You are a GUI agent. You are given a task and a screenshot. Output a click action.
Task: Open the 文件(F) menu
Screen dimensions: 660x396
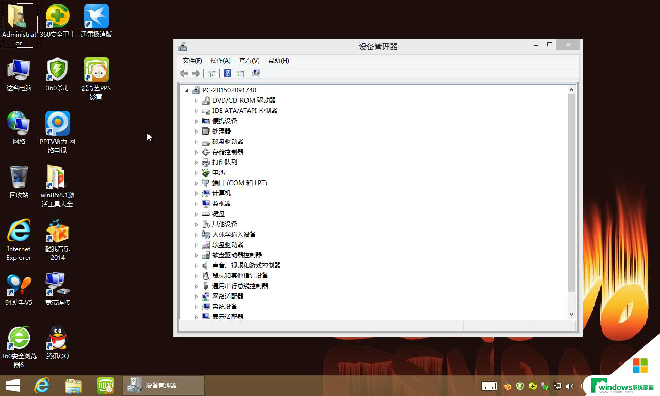[x=192, y=61]
